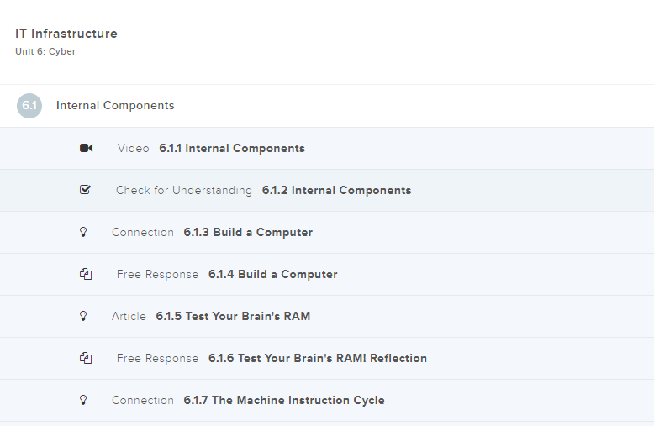
Task: Click the pages icon for 6.1.6 Reflection
Action: (x=85, y=358)
